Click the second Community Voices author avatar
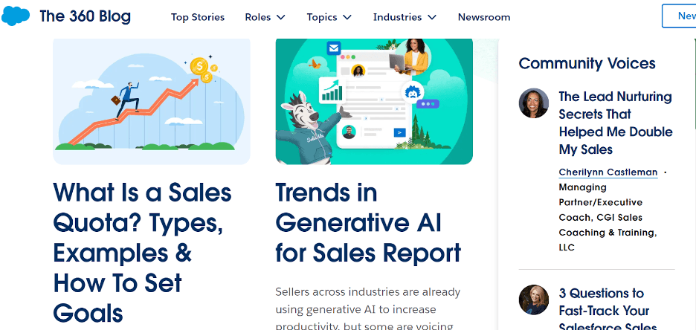 pyautogui.click(x=534, y=300)
